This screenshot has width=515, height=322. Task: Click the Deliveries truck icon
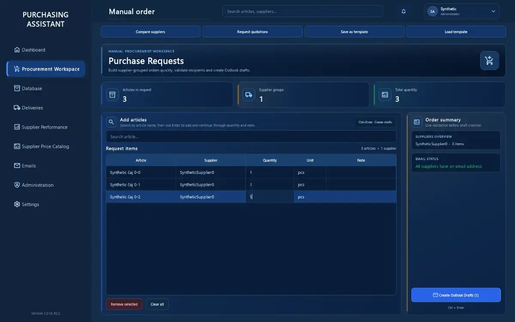point(17,108)
